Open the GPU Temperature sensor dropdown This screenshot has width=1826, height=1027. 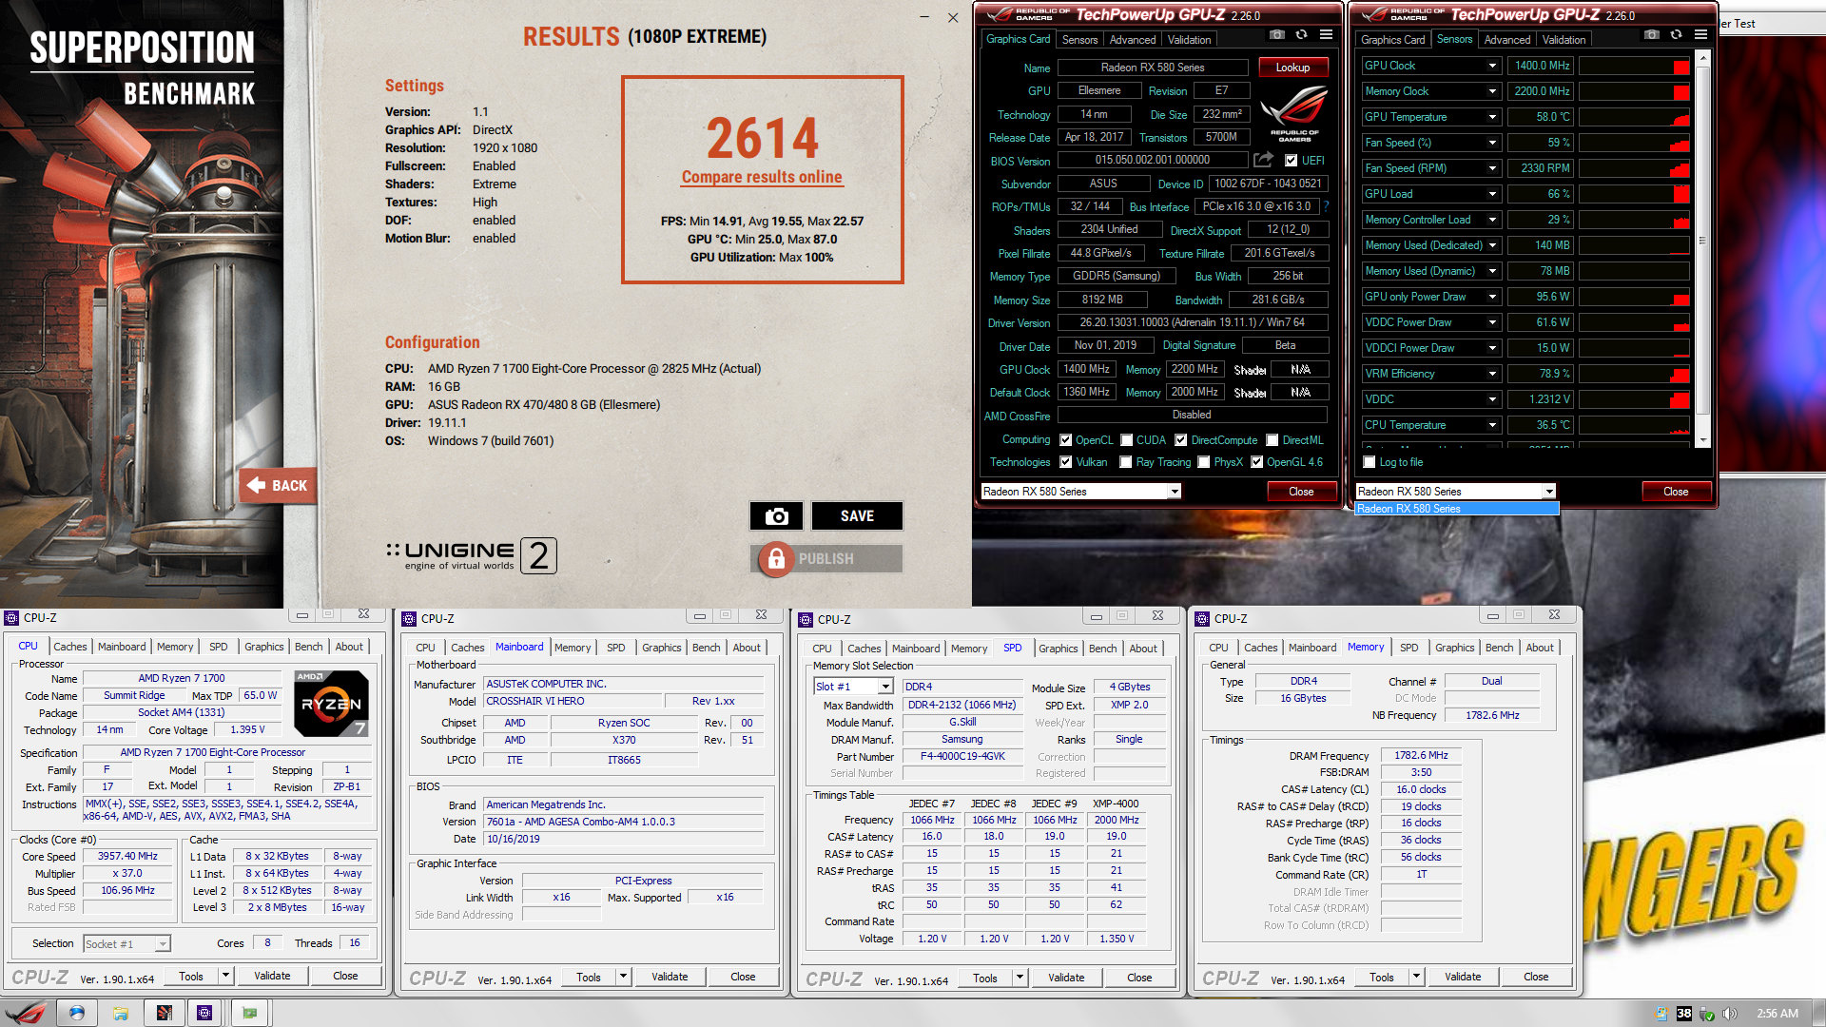(1492, 117)
